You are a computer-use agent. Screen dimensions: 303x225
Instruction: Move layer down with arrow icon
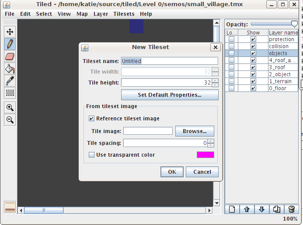click(261, 209)
